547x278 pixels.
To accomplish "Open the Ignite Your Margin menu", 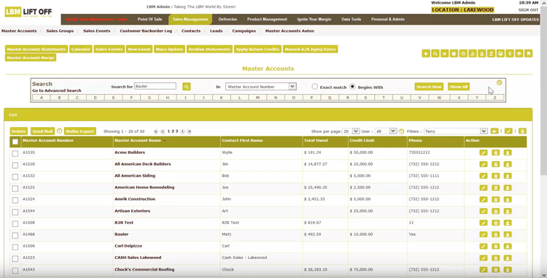I will pos(314,19).
